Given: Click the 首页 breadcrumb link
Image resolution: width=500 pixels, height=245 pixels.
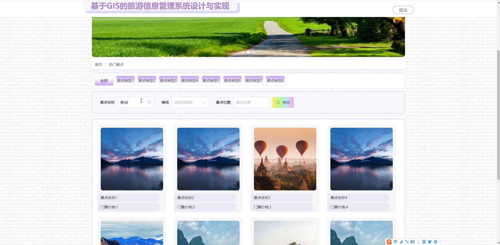Looking at the screenshot, I should coord(98,65).
